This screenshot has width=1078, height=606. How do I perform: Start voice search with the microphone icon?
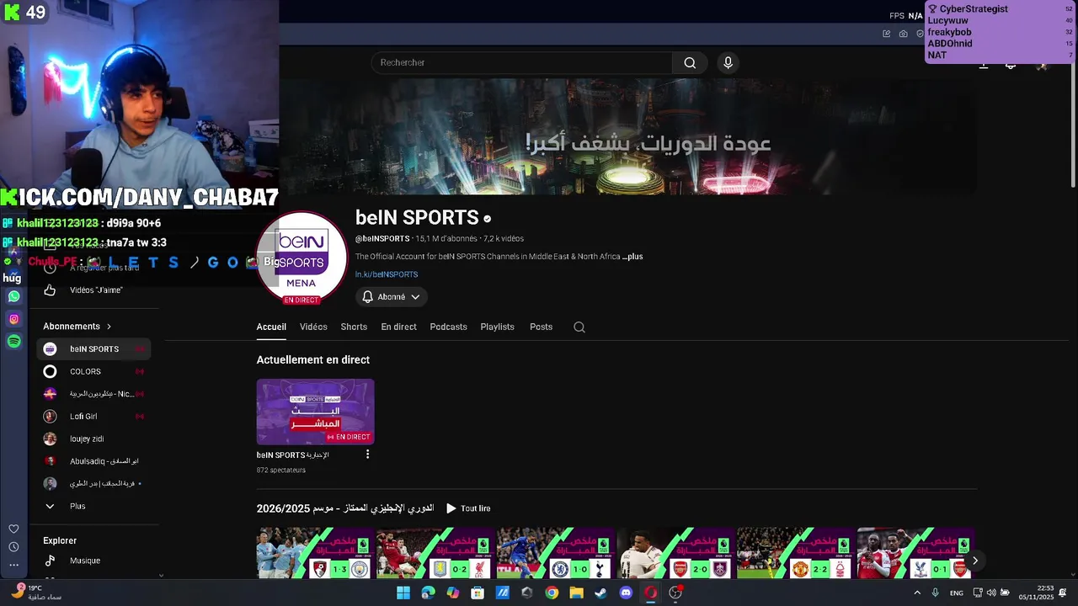tap(728, 62)
